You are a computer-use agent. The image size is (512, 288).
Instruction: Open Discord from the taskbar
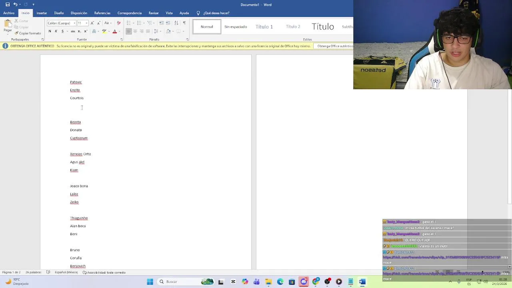coord(304,282)
